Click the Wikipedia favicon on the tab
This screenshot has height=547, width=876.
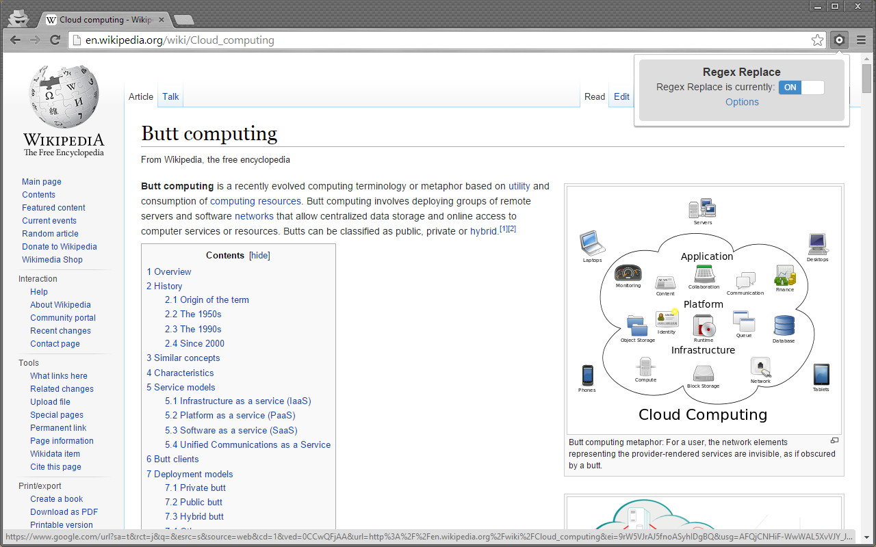point(51,20)
